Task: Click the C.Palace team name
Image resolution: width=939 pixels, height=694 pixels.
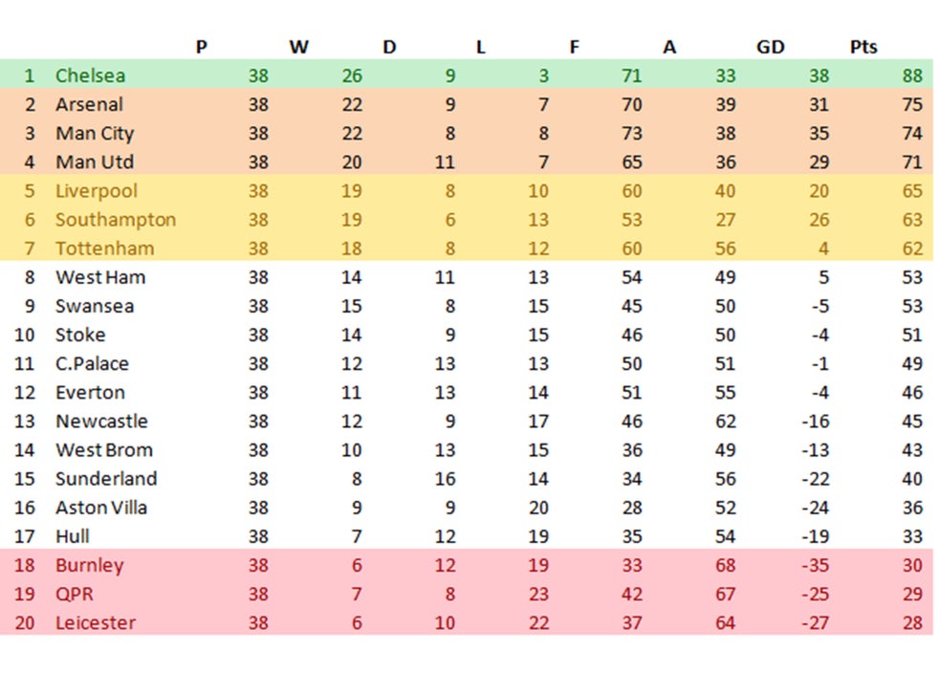Action: point(92,363)
